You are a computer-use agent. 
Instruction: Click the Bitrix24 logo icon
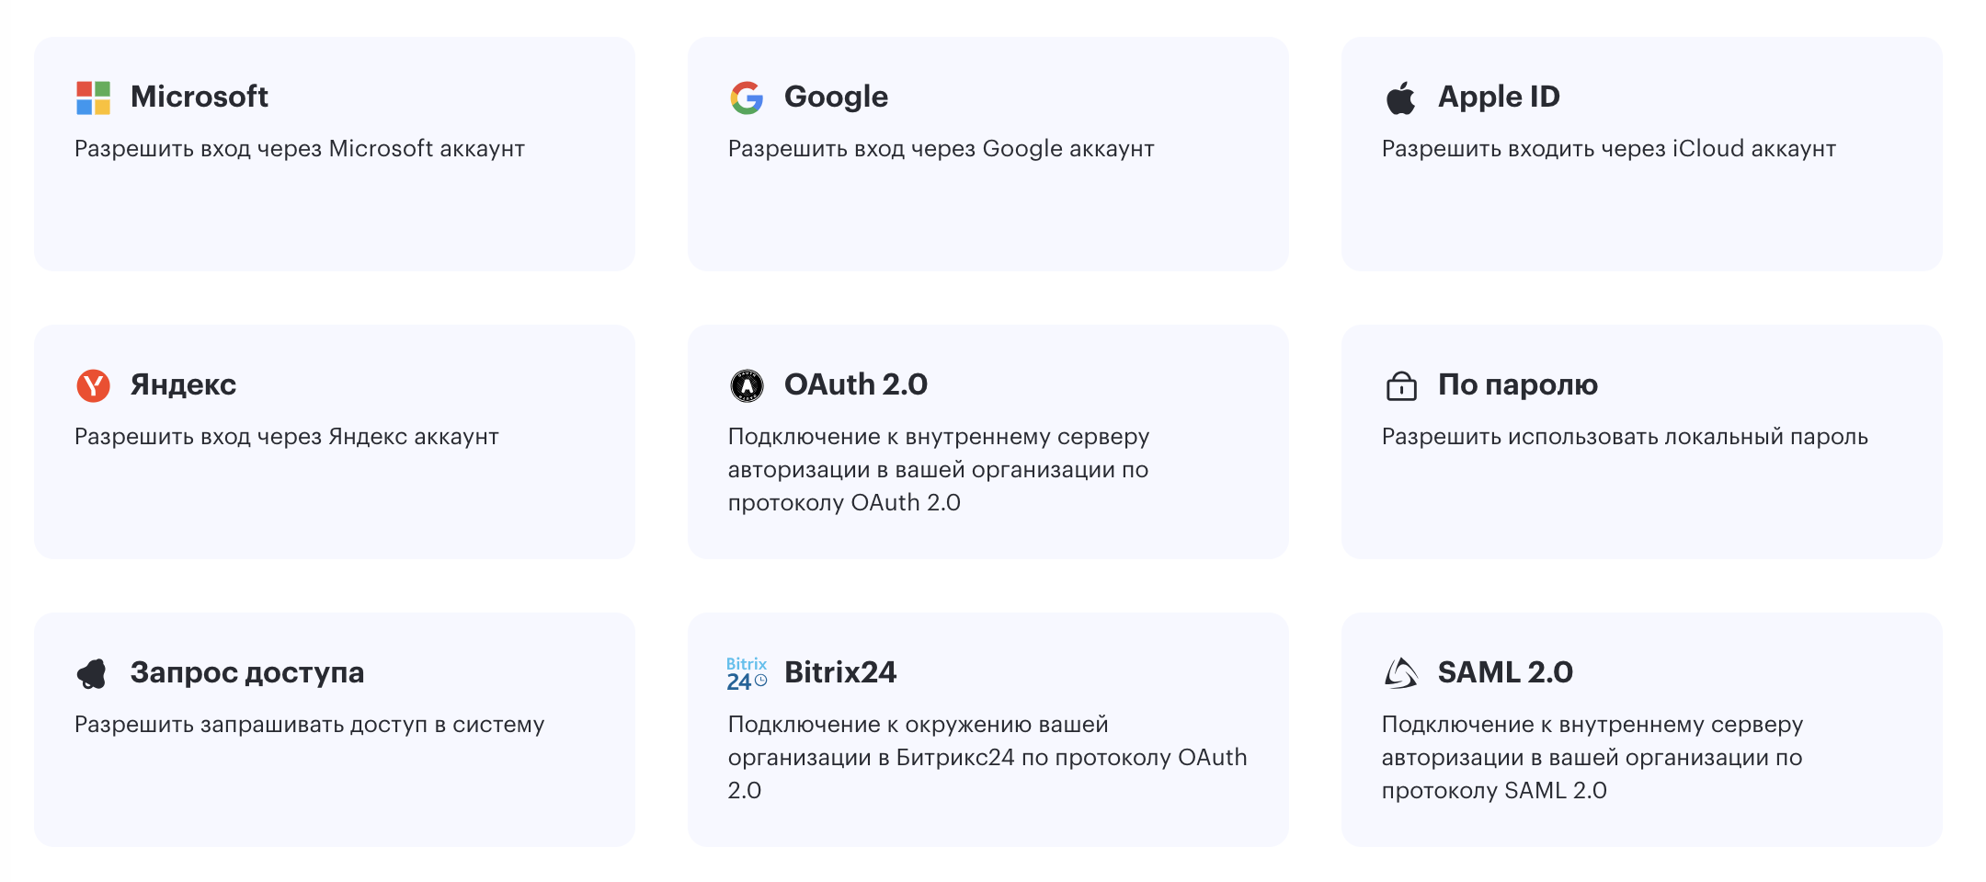[747, 673]
